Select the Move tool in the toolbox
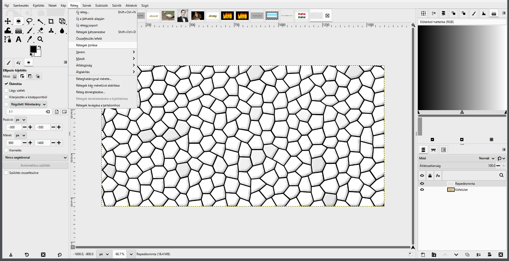The width and height of the screenshot is (509, 261). click(x=8, y=21)
